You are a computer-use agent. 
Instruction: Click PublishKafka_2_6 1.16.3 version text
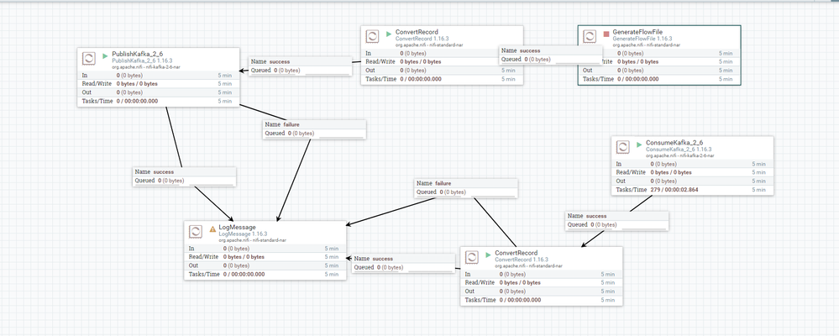click(x=142, y=61)
